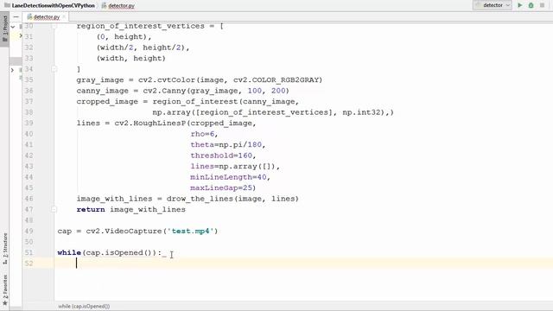The width and height of the screenshot is (553, 311).
Task: Hide the project panel using minus icon
Action: pyautogui.click(x=16, y=16)
